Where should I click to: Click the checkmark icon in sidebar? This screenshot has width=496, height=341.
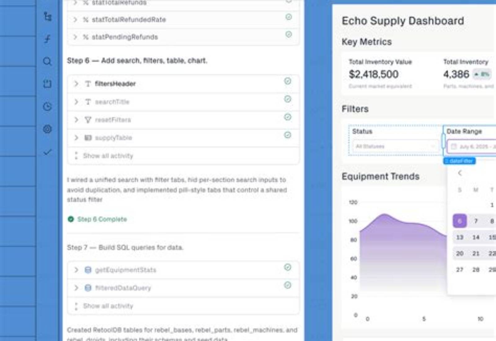47,152
